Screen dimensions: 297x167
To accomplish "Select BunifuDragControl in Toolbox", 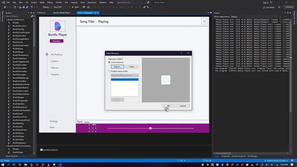I will [20, 45].
